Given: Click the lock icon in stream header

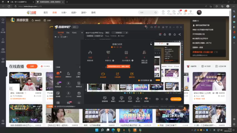Looking at the screenshot, I should click(165, 34).
